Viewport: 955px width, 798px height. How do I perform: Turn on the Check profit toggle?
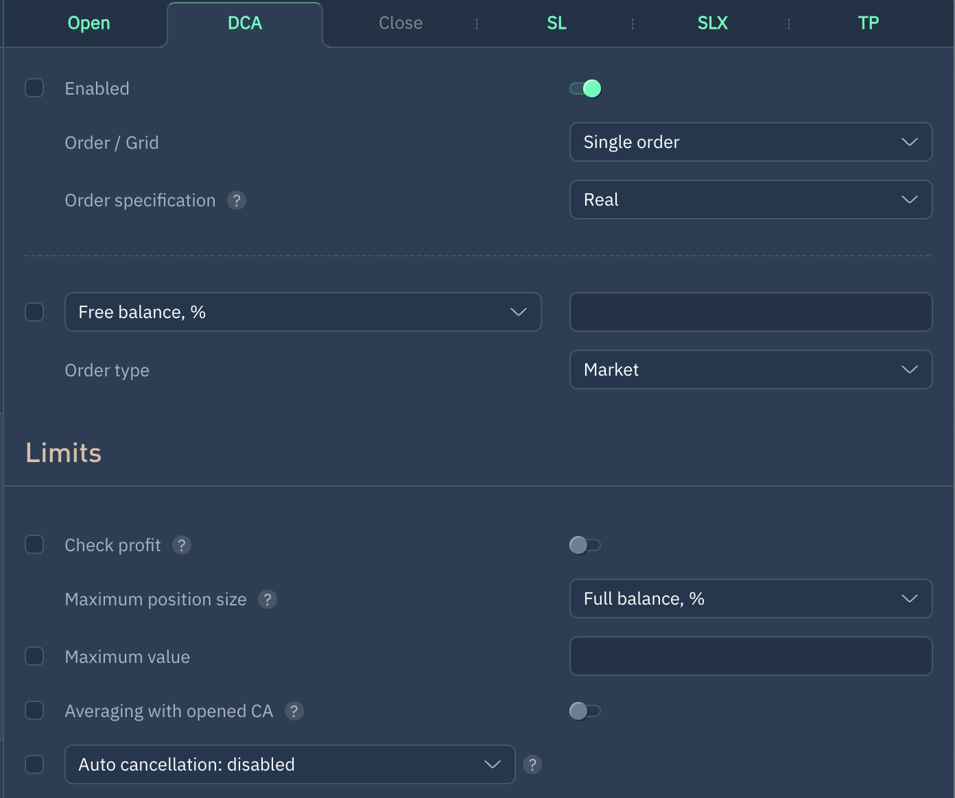[585, 545]
